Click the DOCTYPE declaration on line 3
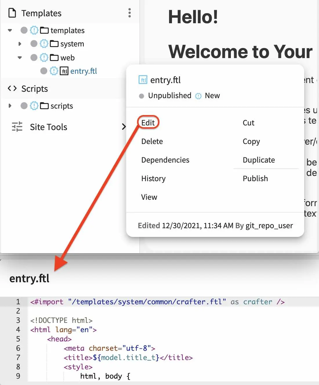This screenshot has width=319, height=385. 61,320
